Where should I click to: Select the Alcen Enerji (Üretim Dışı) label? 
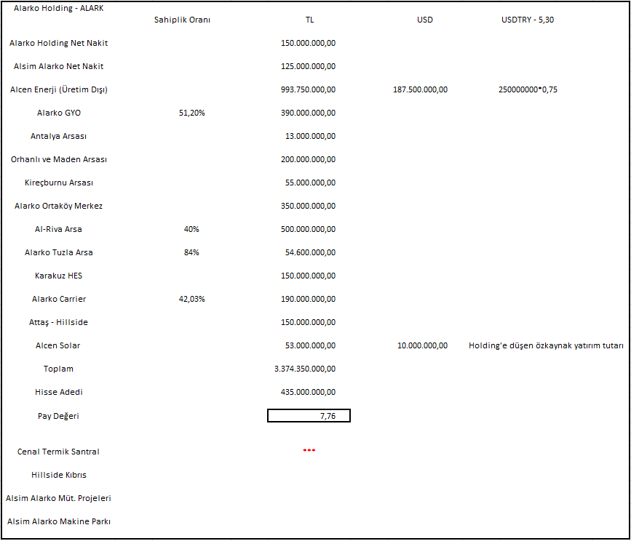(x=59, y=89)
